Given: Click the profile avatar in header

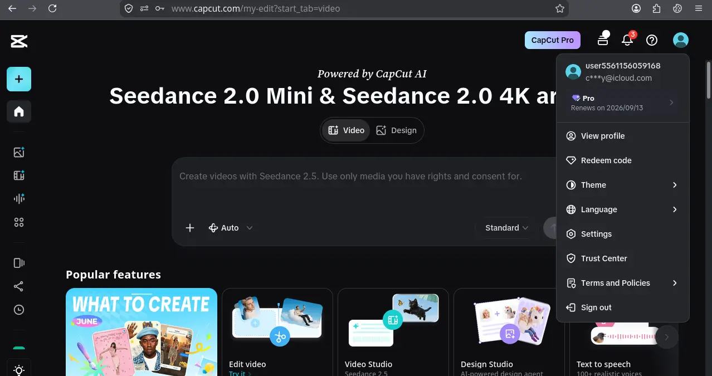Looking at the screenshot, I should pos(681,40).
